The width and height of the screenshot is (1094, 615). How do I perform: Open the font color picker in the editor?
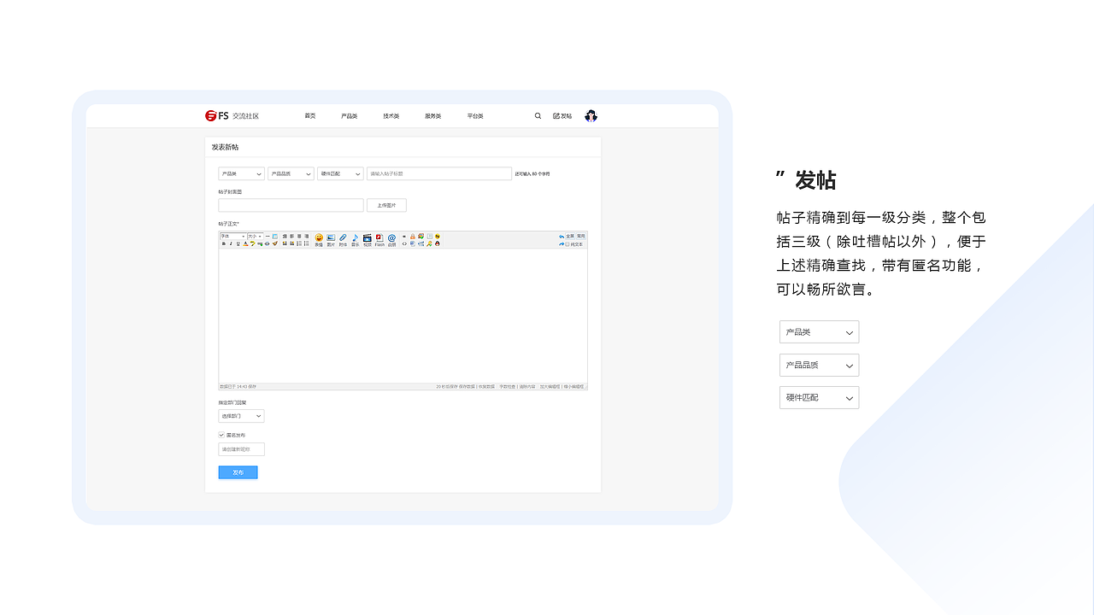(x=244, y=244)
